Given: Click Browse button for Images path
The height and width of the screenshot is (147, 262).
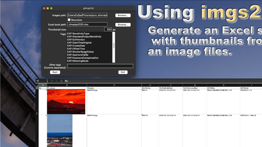Looking at the screenshot, I should pyautogui.click(x=123, y=15).
